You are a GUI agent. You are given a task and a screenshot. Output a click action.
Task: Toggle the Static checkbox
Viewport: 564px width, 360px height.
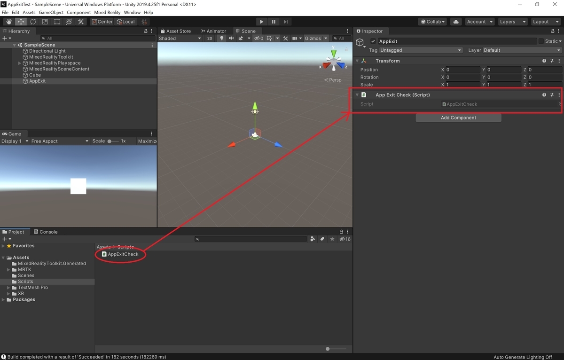click(x=541, y=41)
